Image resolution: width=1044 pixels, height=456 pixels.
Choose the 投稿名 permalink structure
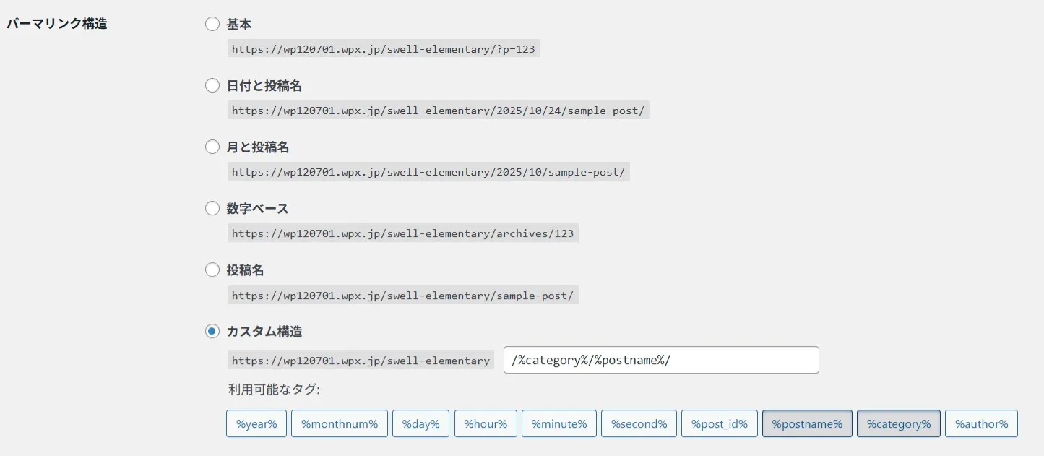[x=212, y=270]
